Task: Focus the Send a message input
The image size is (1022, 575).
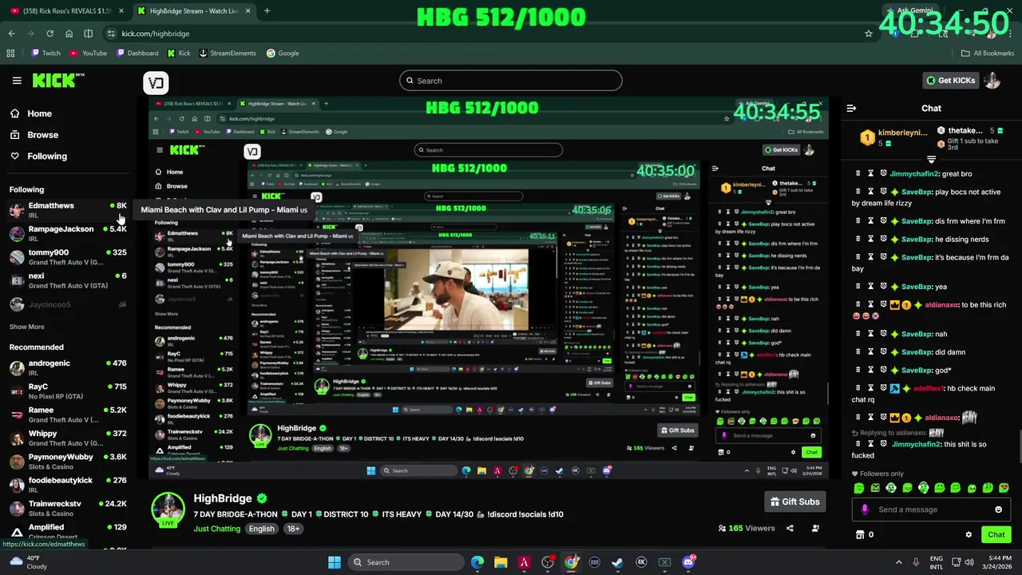Action: pyautogui.click(x=931, y=510)
